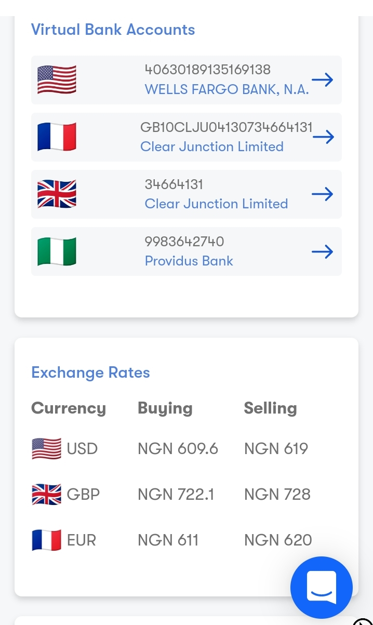Image resolution: width=373 pixels, height=625 pixels.
Task: Open the WELLS FARGO BANK, N.A. link
Action: coord(227,89)
